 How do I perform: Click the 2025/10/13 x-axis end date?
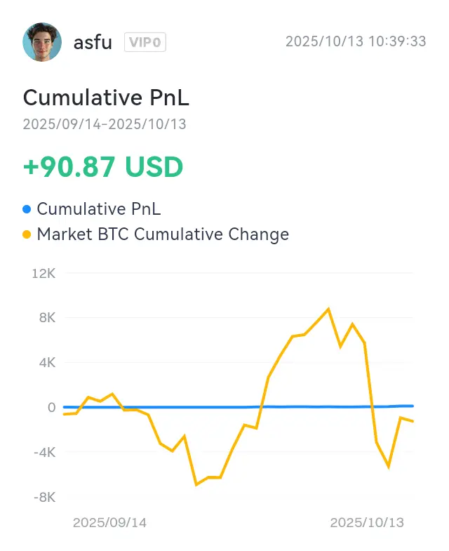tap(368, 523)
